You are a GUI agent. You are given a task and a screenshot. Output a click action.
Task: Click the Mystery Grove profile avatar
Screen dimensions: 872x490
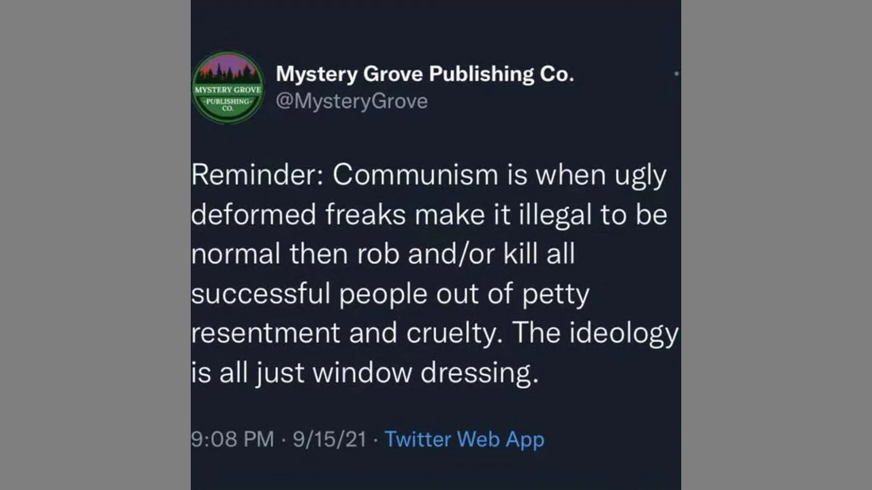[x=228, y=87]
